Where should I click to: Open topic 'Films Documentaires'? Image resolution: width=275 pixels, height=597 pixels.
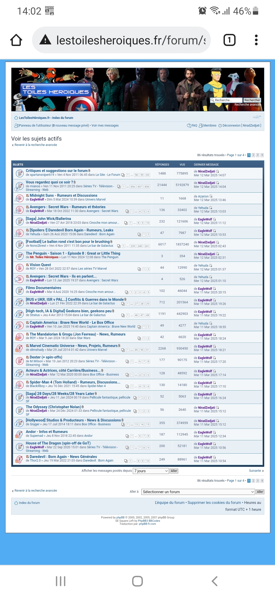point(43,288)
